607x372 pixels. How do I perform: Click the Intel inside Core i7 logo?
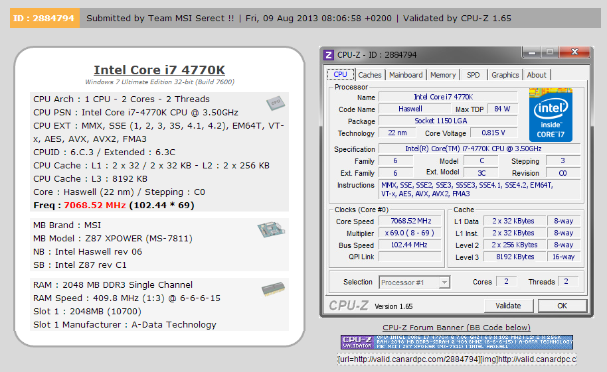[551, 115]
